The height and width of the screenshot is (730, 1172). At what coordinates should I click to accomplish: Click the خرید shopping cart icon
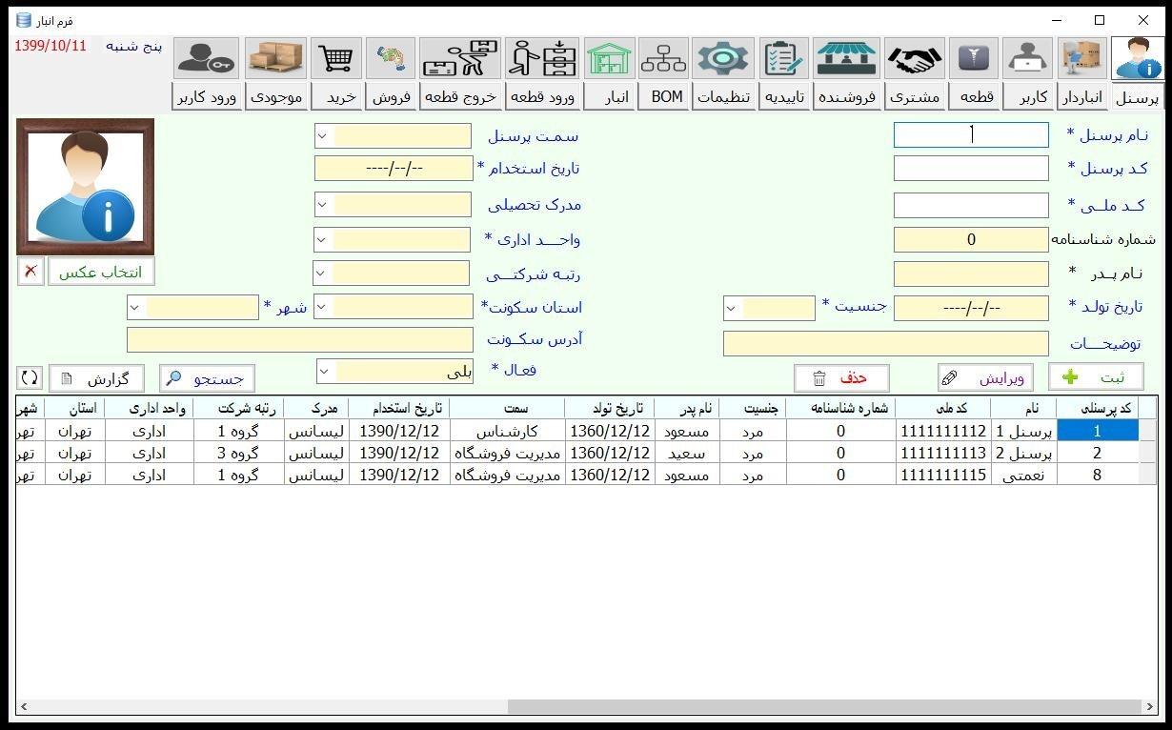click(337, 59)
